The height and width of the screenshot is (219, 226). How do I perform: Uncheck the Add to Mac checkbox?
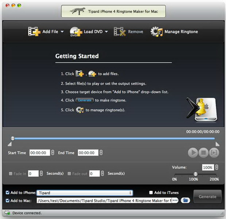click(x=8, y=200)
